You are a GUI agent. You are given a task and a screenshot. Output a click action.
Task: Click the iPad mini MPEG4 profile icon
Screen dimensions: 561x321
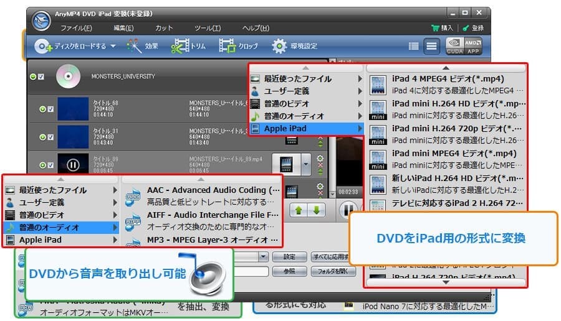click(x=378, y=160)
